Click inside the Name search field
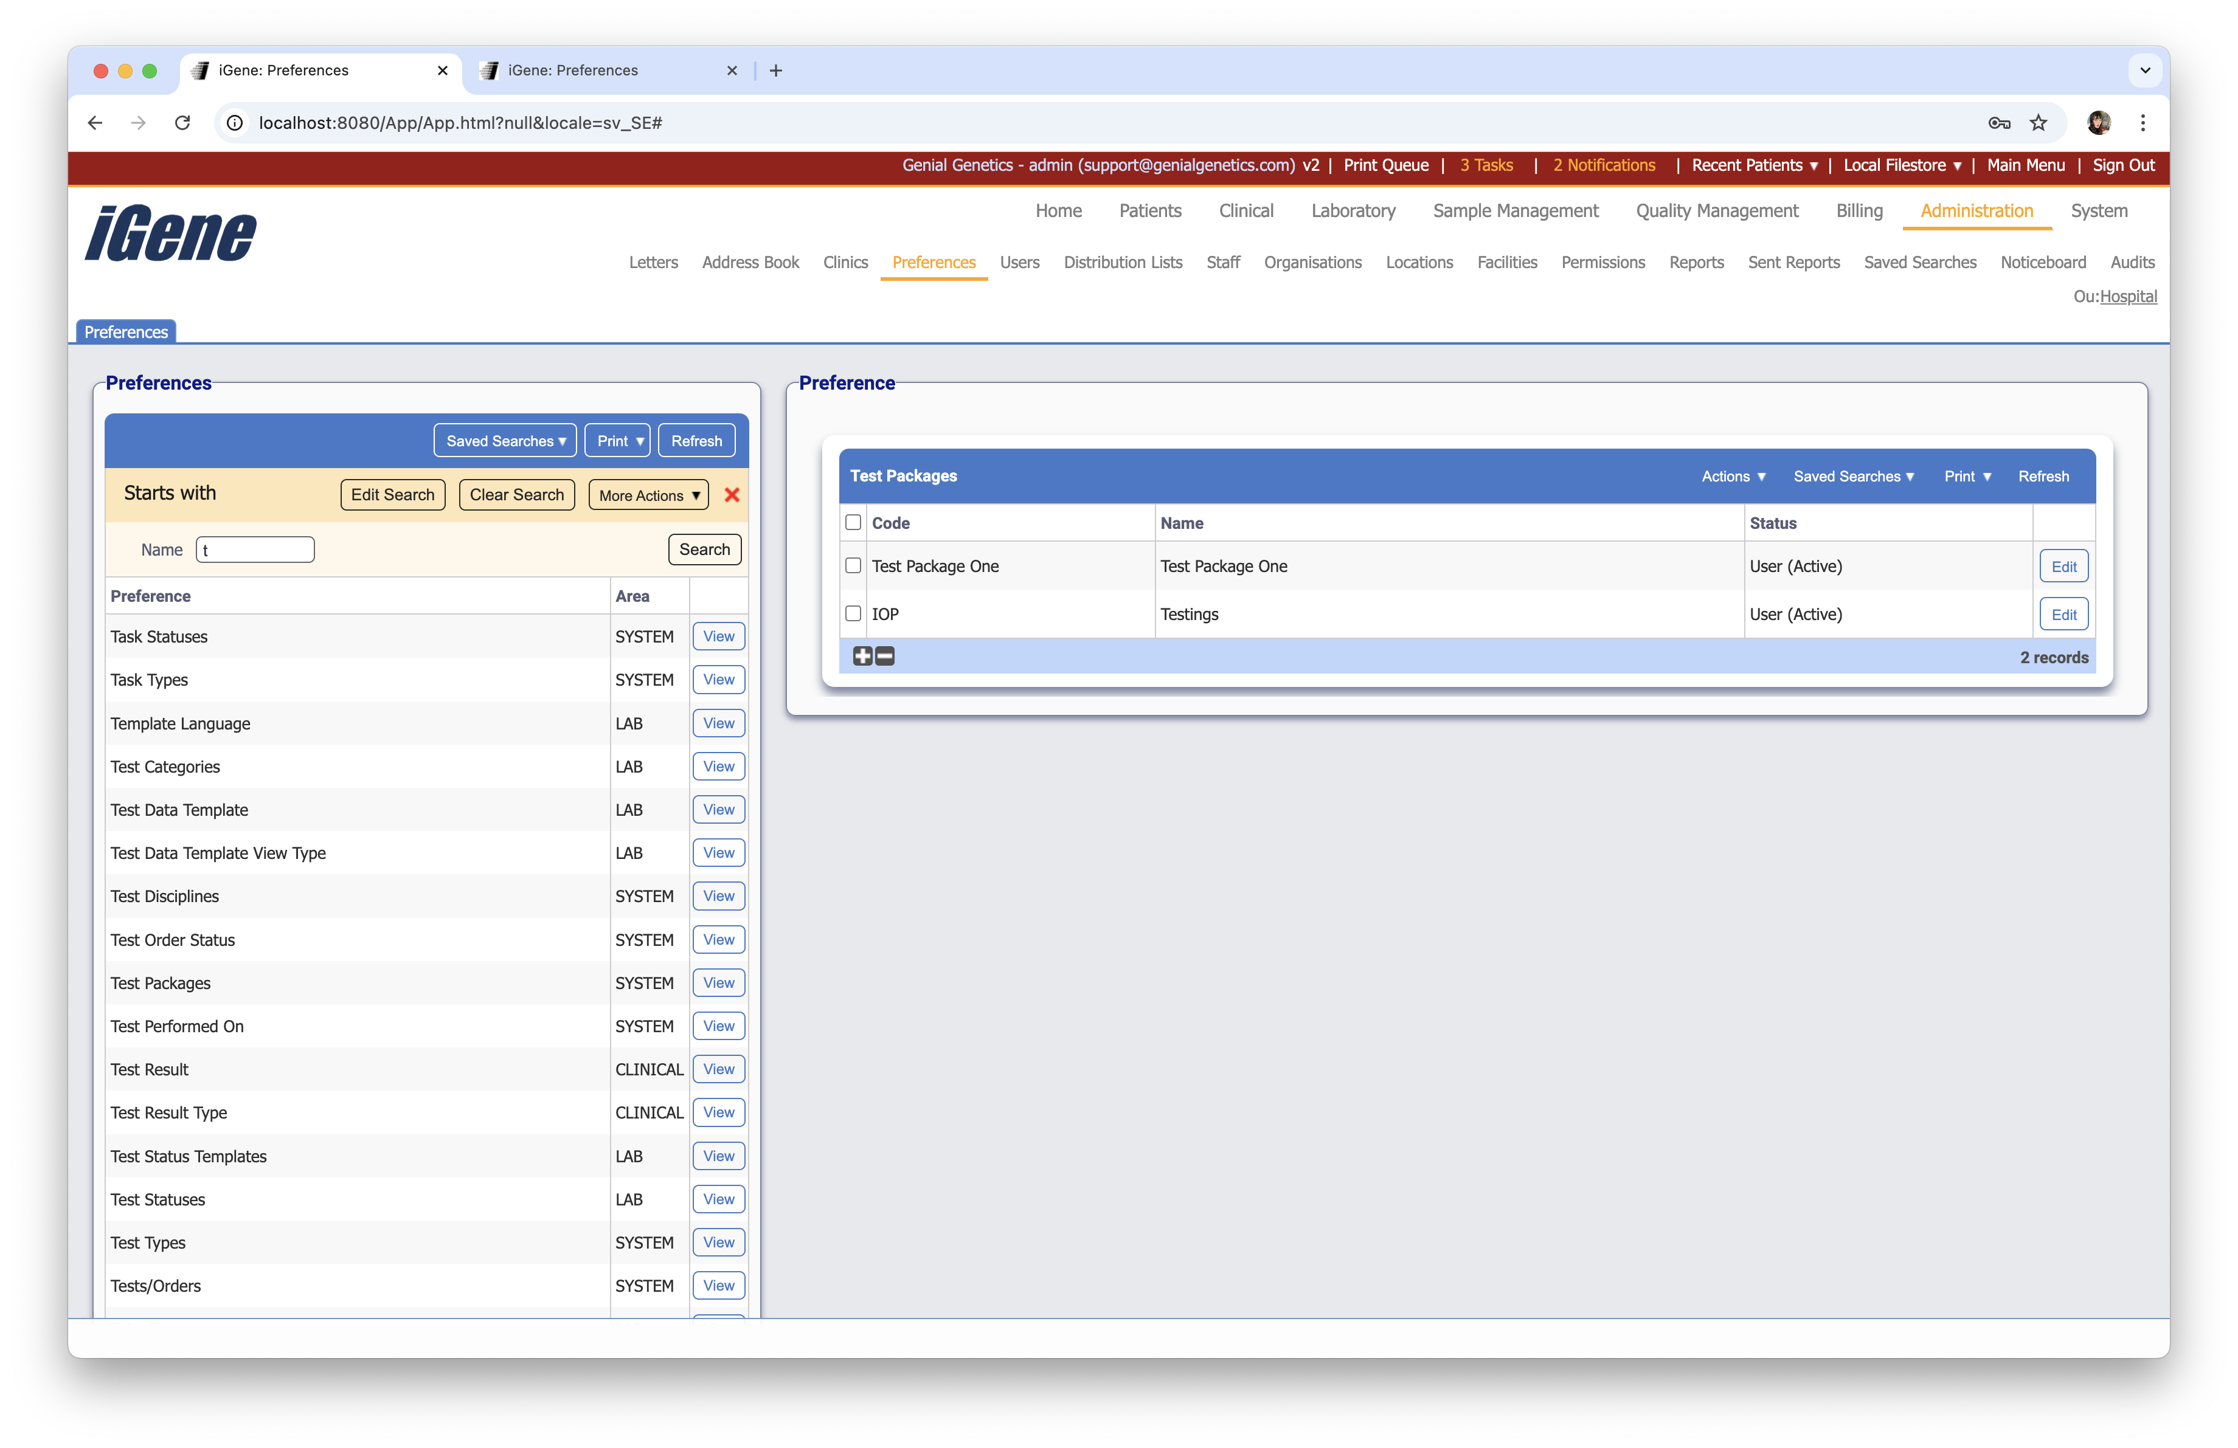 (254, 550)
